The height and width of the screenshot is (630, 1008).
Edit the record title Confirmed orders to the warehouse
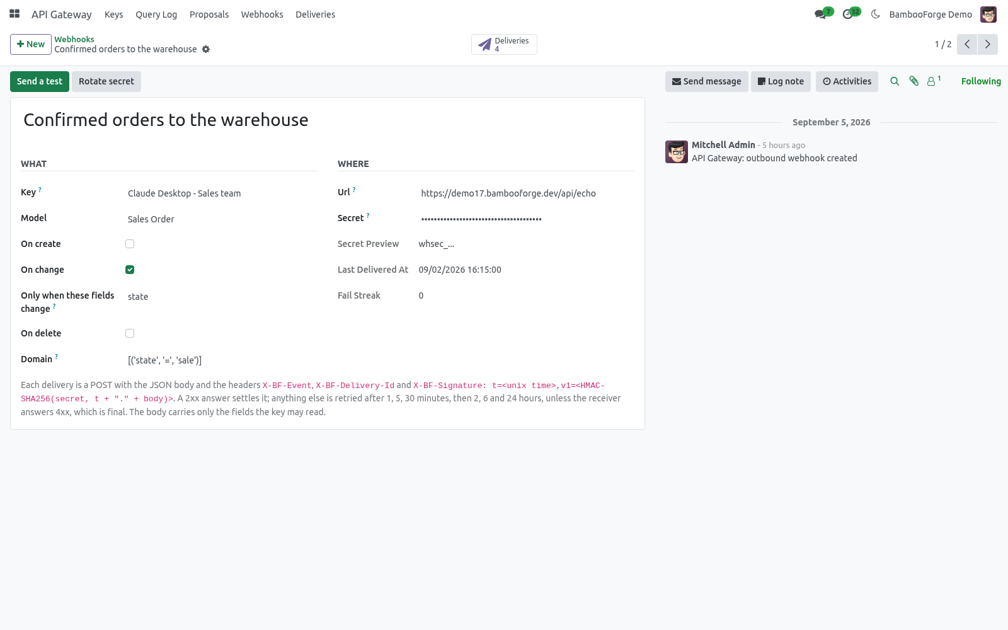point(328,120)
